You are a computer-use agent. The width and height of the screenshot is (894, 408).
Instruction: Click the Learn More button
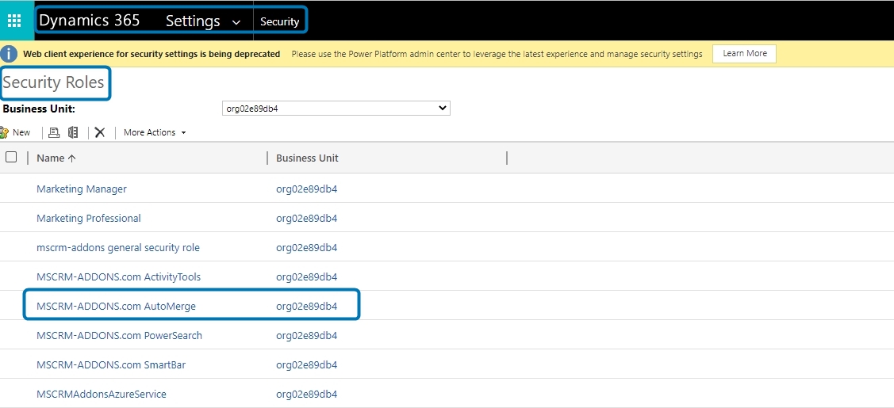pyautogui.click(x=745, y=54)
